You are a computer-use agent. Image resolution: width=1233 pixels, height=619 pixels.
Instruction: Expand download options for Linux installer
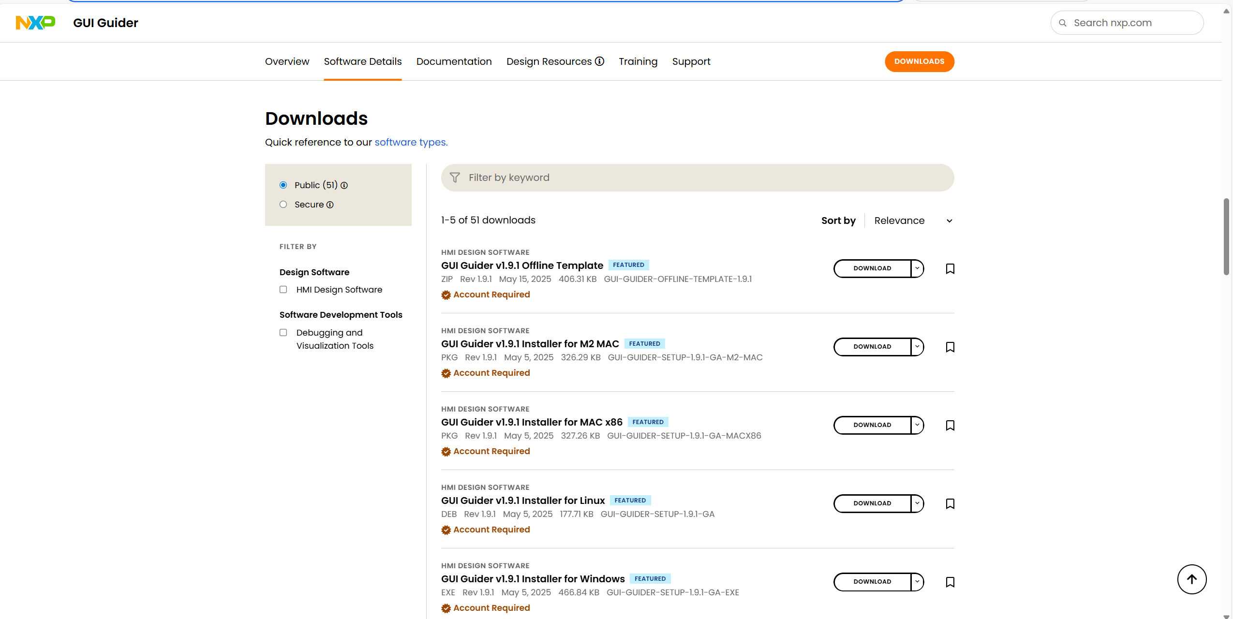point(917,503)
